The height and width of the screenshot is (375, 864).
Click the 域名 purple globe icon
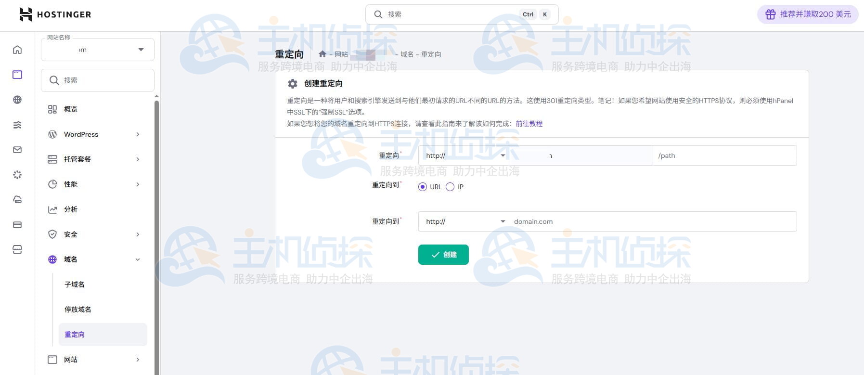point(52,259)
